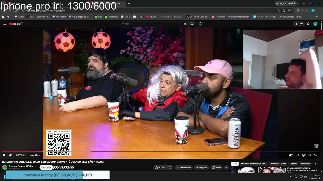323x181 pixels.
Task: Open the 'Neste vídeo' chapters expander
Action: 35,155
